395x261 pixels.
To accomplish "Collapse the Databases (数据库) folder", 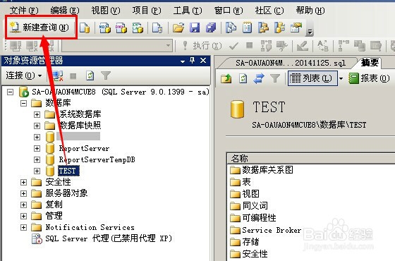I will (x=23, y=103).
